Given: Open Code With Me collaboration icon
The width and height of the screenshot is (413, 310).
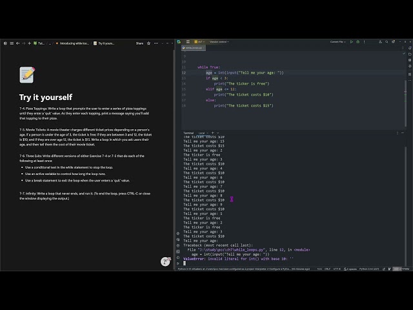Looking at the screenshot, I should tap(380, 41).
